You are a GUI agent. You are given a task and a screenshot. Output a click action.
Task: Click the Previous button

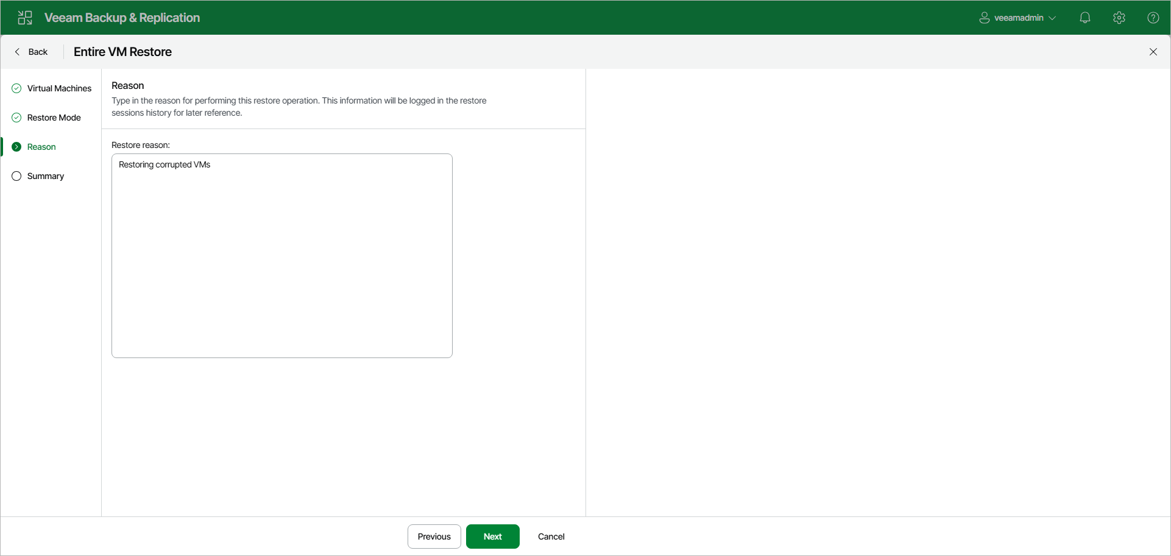tap(434, 537)
